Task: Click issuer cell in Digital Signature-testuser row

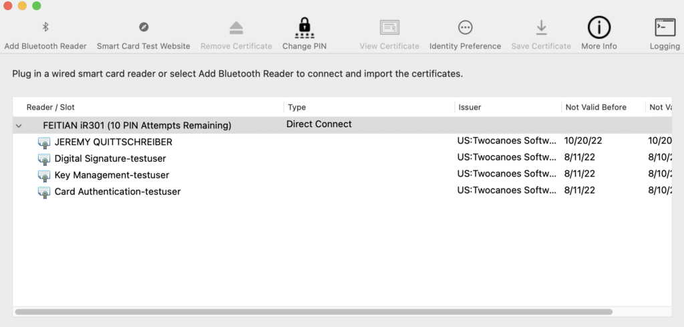Action: 507,158
